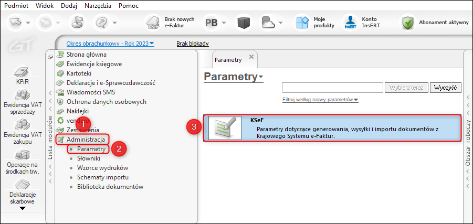Select Administracja in module list

pyautogui.click(x=87, y=140)
